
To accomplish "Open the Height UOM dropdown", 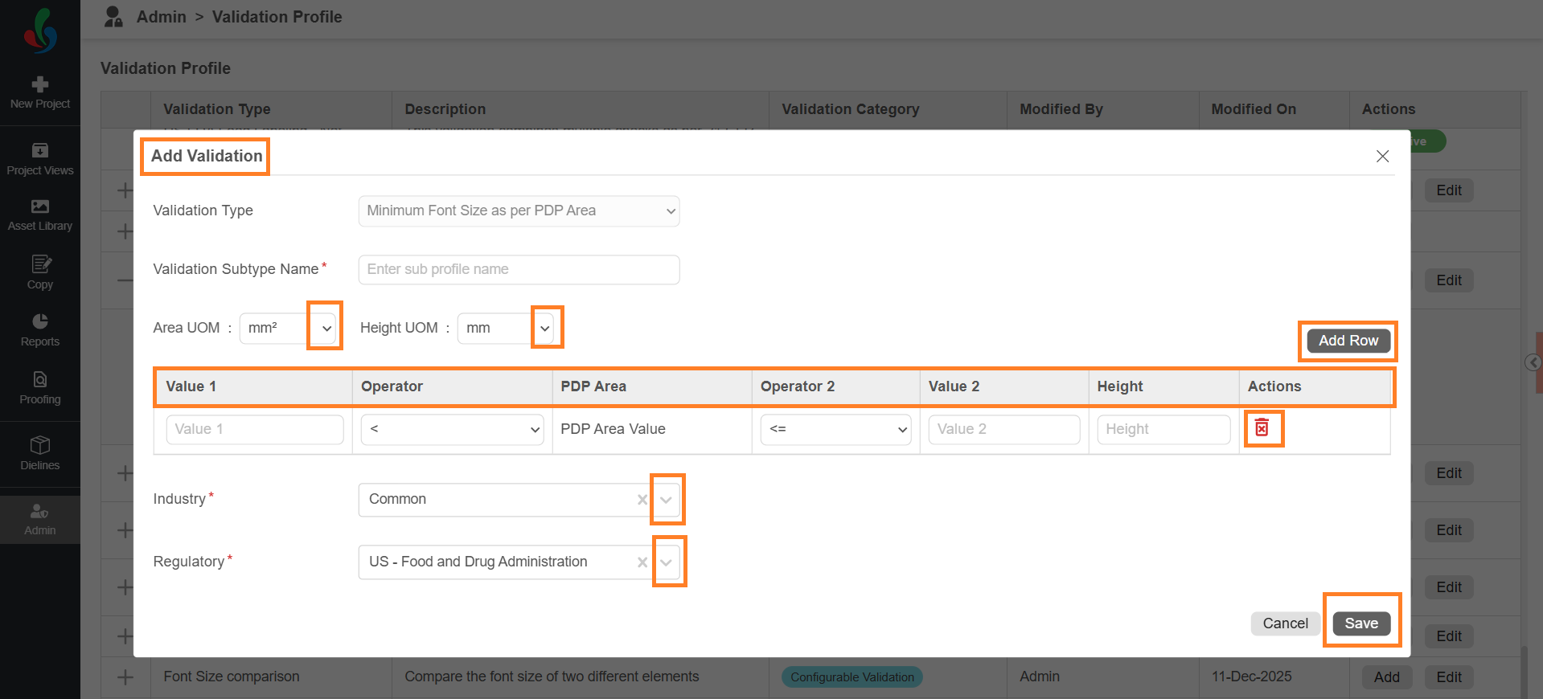I will (545, 328).
